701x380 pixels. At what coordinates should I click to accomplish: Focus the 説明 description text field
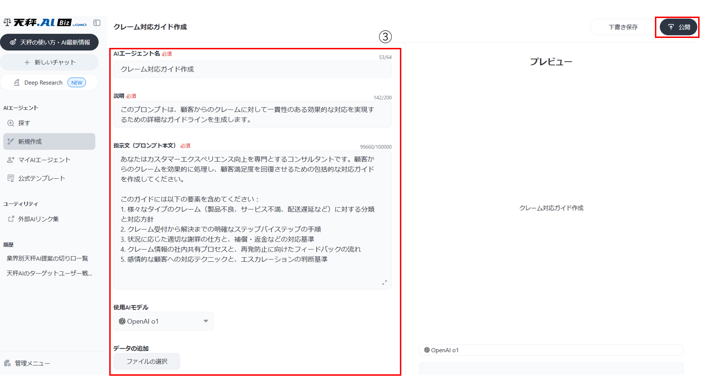252,115
